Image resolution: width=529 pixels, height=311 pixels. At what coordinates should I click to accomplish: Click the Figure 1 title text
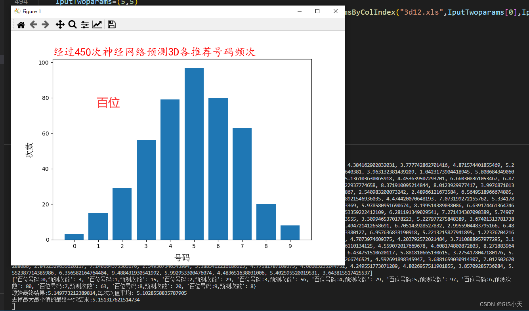click(32, 11)
